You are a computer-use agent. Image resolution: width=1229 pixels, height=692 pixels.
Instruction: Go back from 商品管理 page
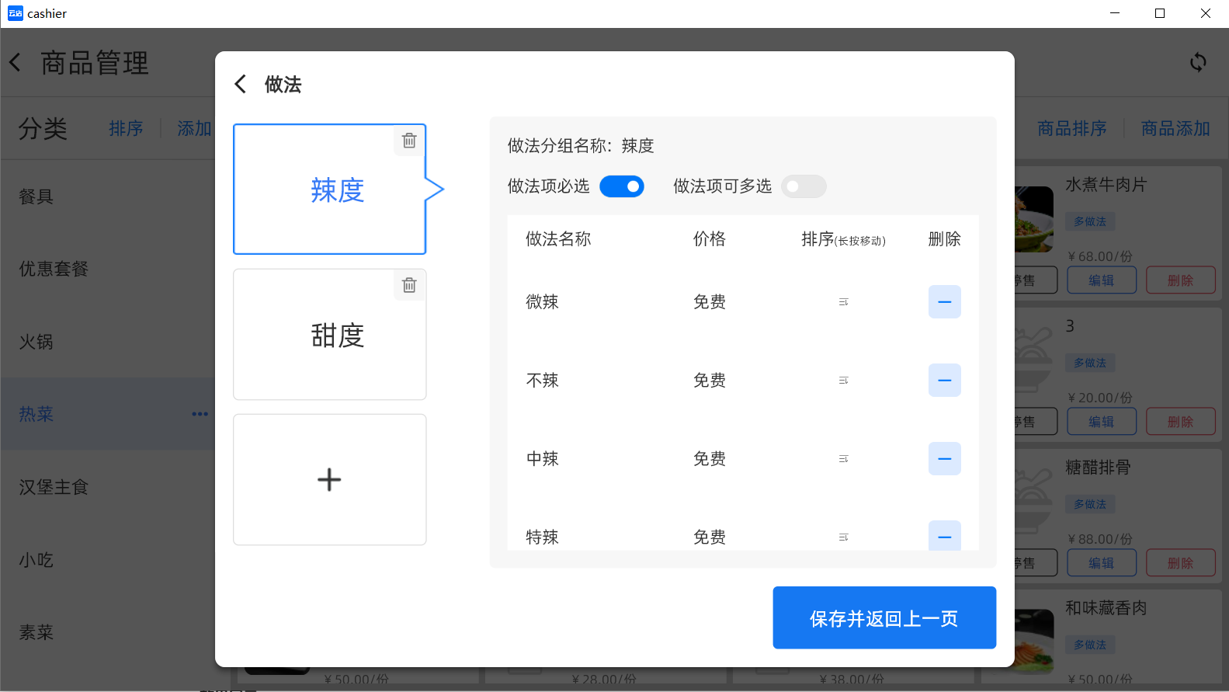tap(16, 62)
